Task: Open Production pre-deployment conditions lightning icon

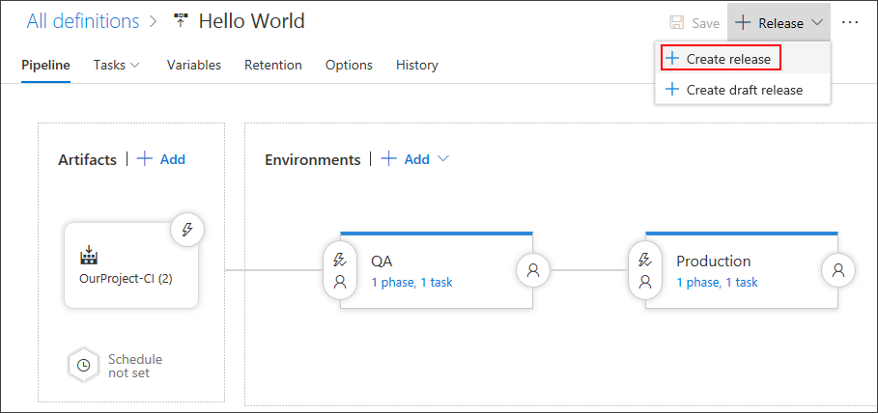Action: (x=644, y=260)
